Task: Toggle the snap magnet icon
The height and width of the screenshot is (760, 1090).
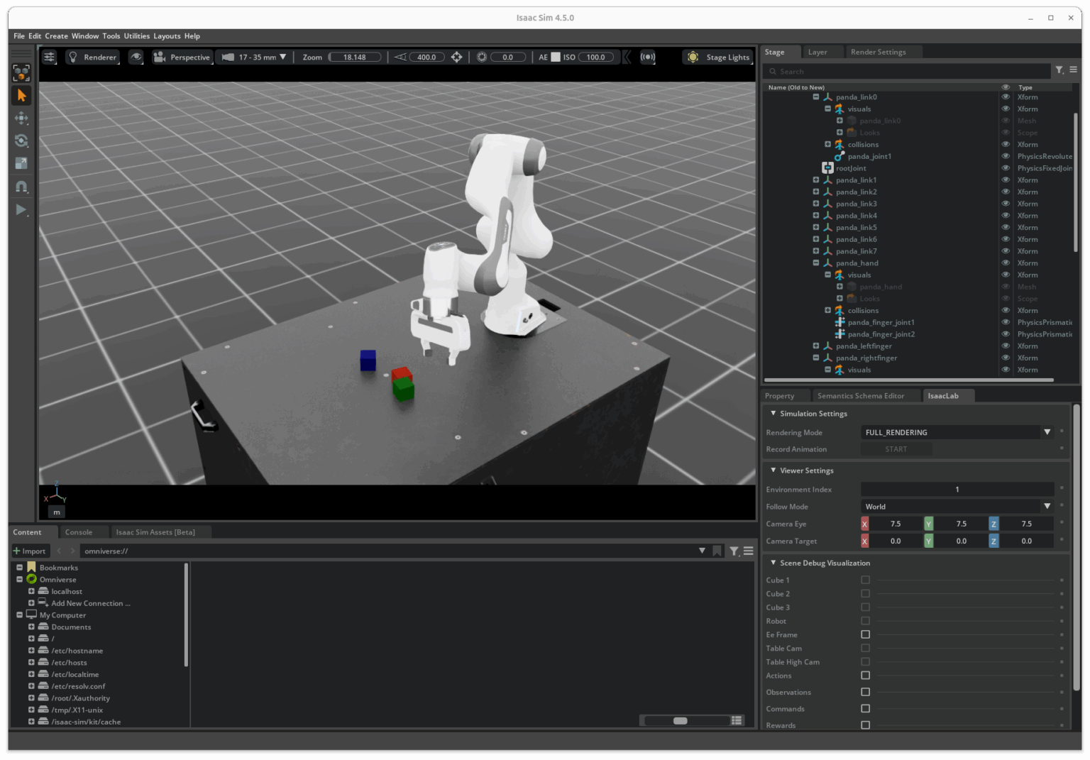Action: point(21,187)
